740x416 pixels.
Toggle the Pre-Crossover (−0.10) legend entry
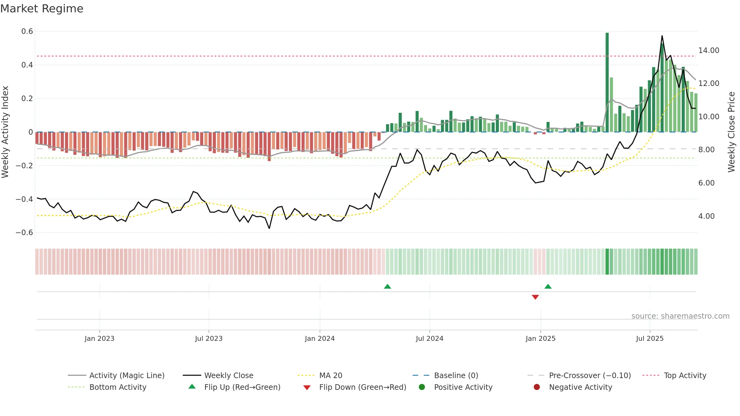[579, 375]
